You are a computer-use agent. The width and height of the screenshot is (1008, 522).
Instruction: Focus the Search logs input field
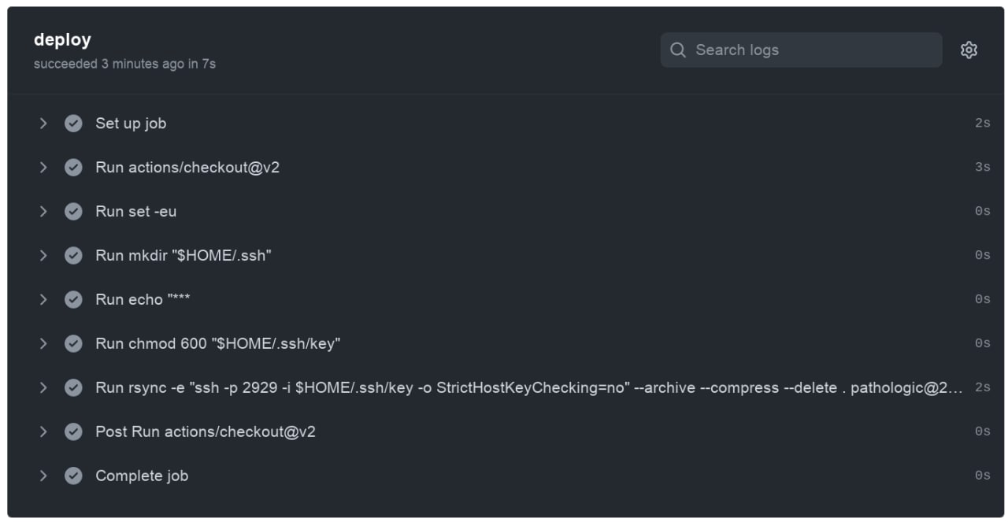801,50
